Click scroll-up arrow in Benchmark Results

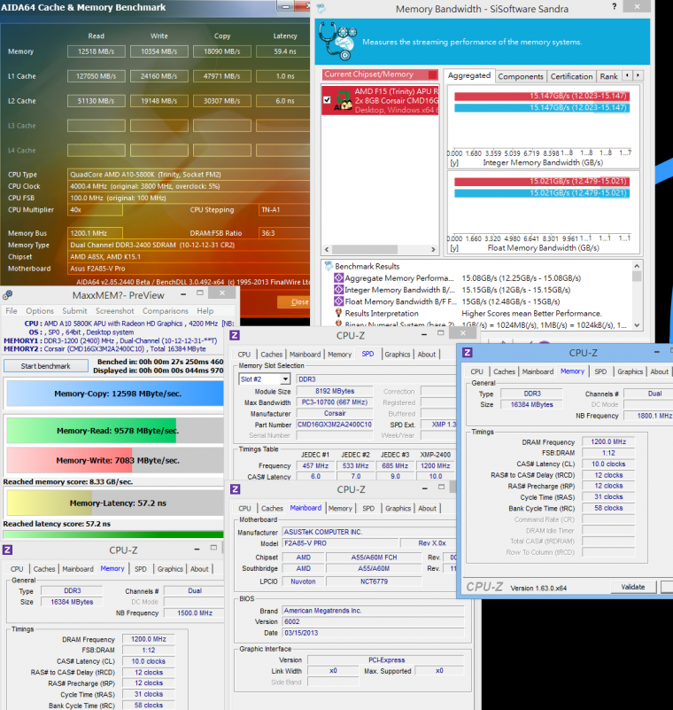637,266
